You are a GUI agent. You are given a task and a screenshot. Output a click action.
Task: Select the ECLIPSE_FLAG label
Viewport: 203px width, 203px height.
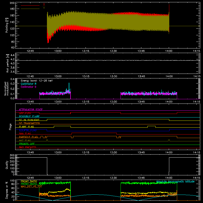point(28,130)
